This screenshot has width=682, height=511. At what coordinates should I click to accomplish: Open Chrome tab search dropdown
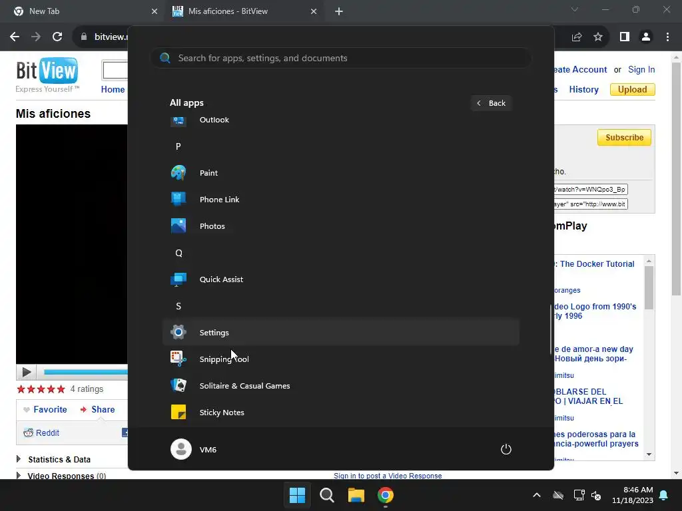point(575,9)
